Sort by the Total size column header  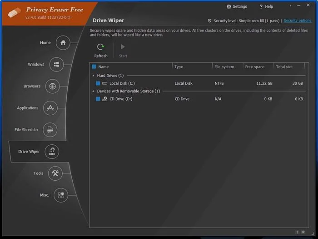click(284, 67)
